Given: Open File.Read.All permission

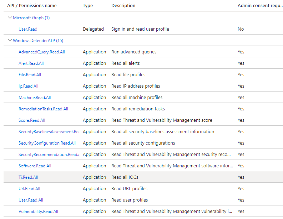Looking at the screenshot, I should 30,75.
